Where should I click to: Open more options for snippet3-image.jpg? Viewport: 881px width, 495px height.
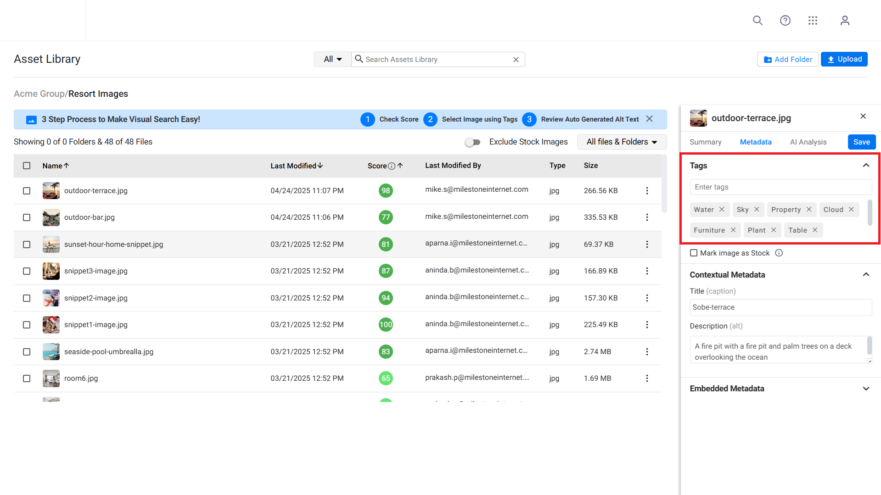click(x=647, y=271)
